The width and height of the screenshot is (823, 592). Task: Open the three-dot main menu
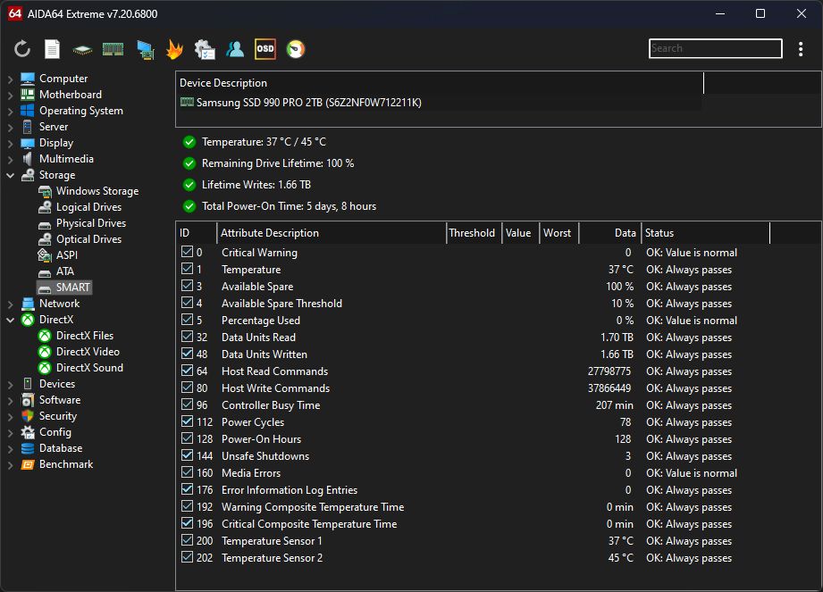[801, 49]
